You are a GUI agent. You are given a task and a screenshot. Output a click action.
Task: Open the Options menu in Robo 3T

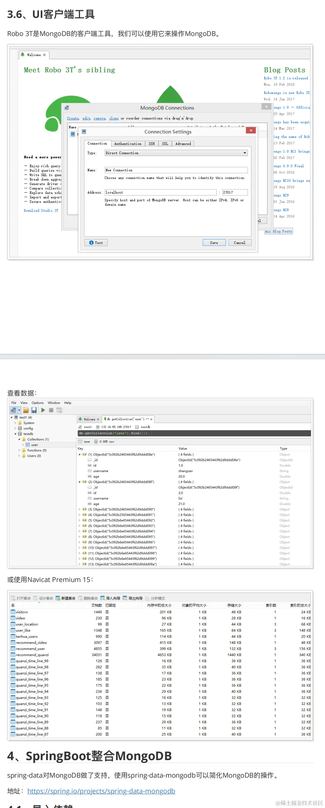click(x=38, y=403)
